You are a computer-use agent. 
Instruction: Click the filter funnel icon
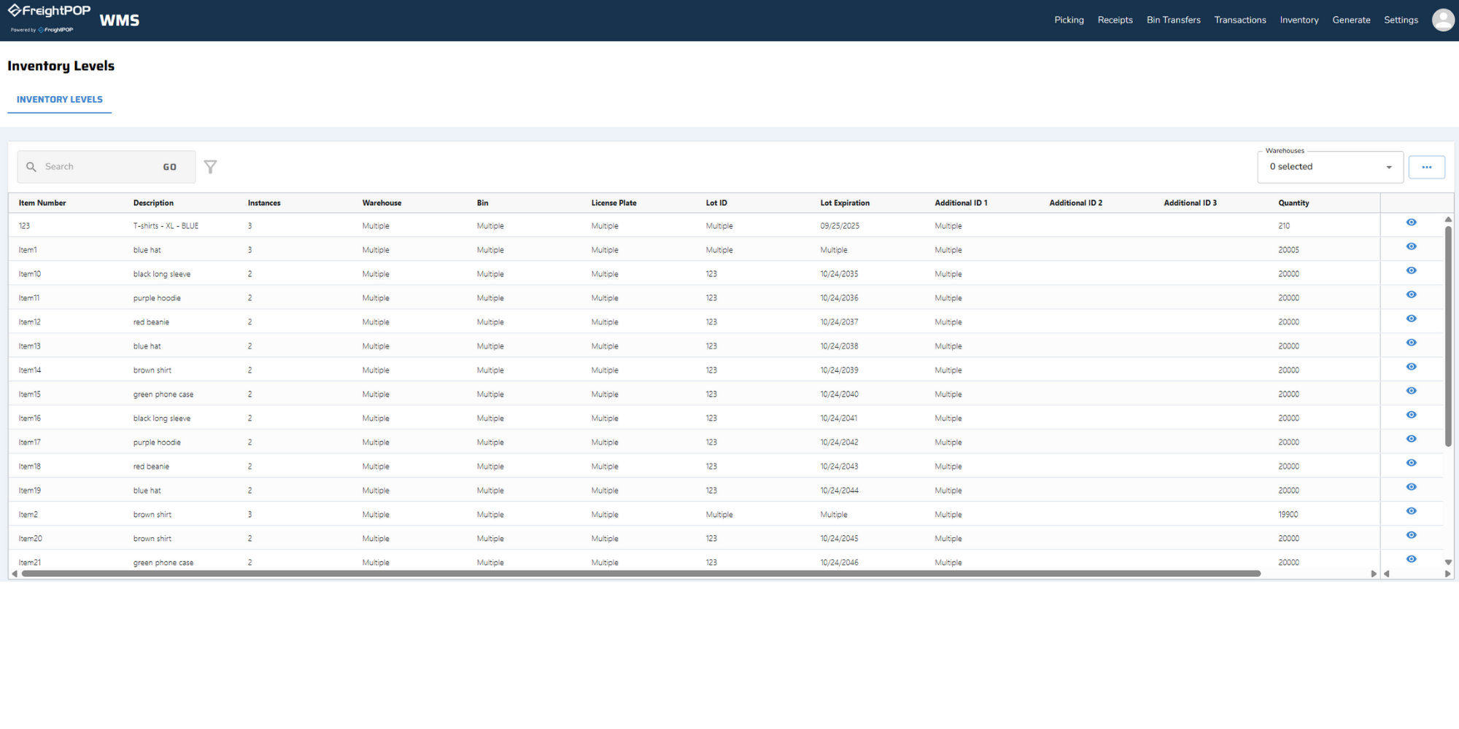[210, 167]
